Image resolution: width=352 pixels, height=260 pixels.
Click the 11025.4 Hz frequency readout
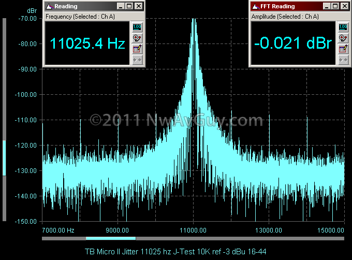coord(87,44)
